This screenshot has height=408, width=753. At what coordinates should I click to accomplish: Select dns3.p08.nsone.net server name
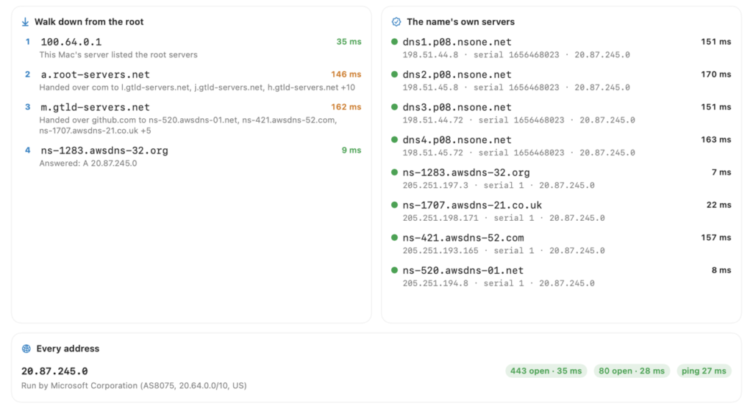coord(457,107)
